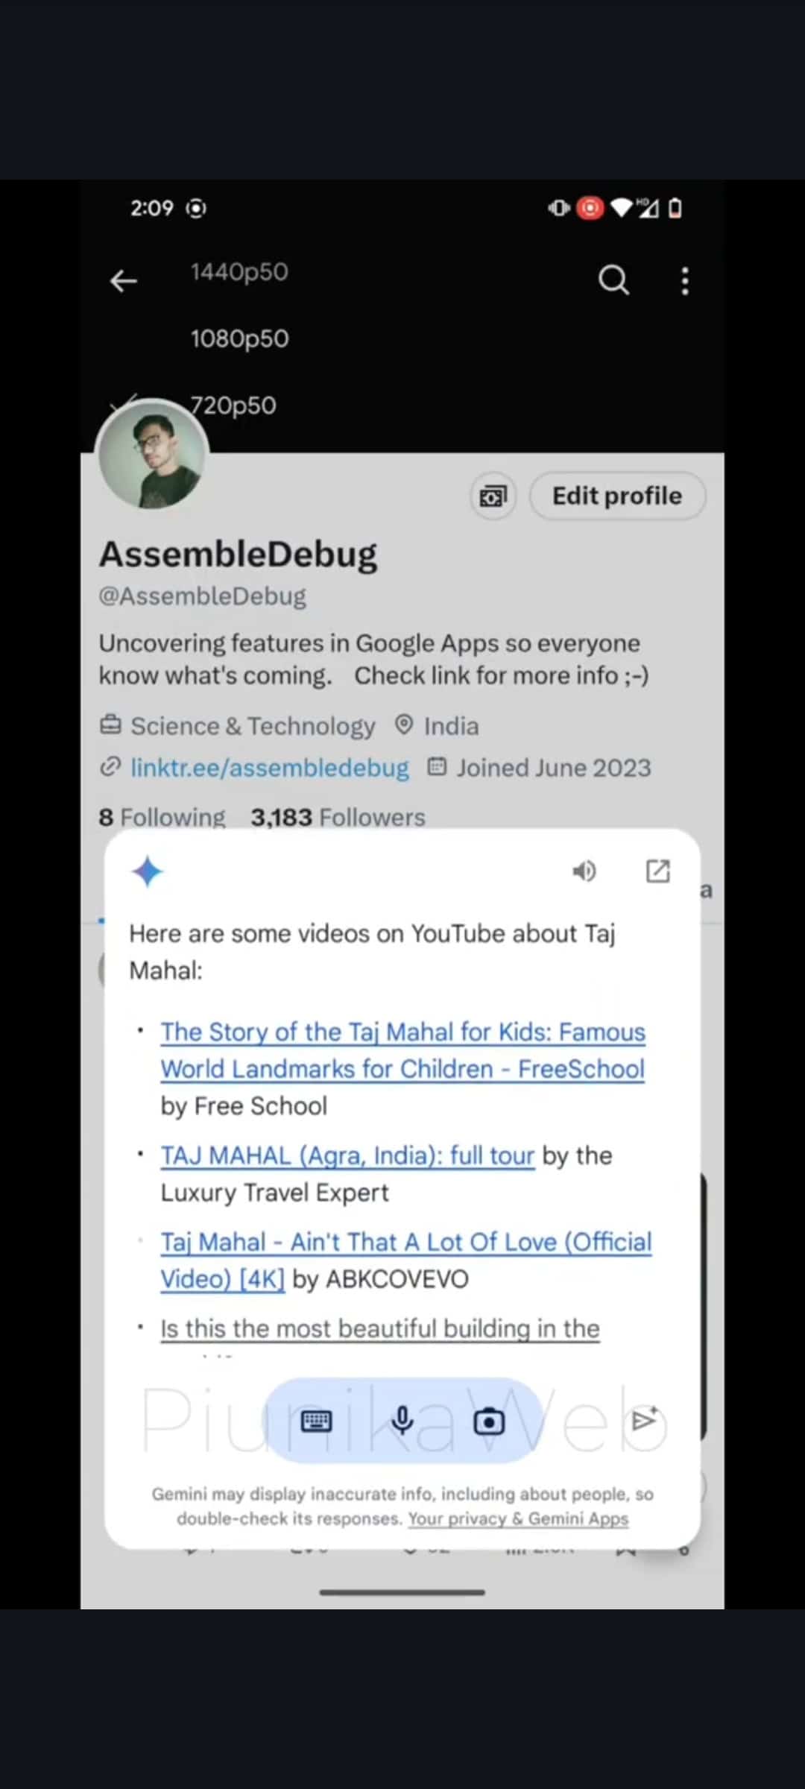This screenshot has height=1789, width=805.
Task: Tap the back arrow icon
Action: (x=124, y=281)
